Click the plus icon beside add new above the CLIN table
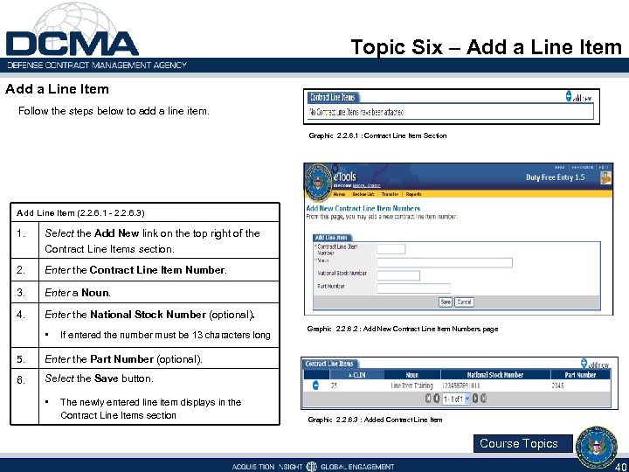Screen dimensions: 629x472 coord(584,364)
